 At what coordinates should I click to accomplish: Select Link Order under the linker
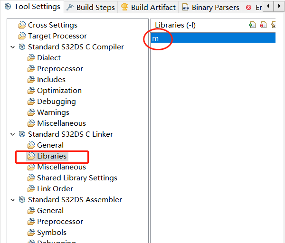(55, 189)
